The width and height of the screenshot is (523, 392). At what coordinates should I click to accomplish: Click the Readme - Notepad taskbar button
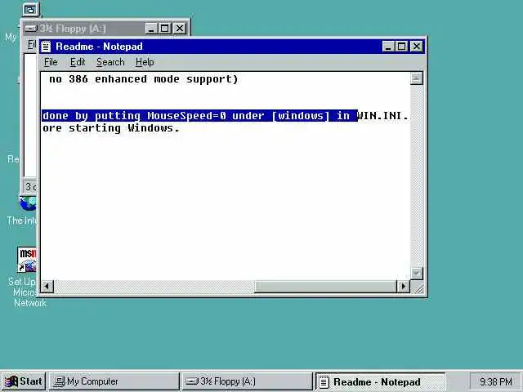point(380,382)
